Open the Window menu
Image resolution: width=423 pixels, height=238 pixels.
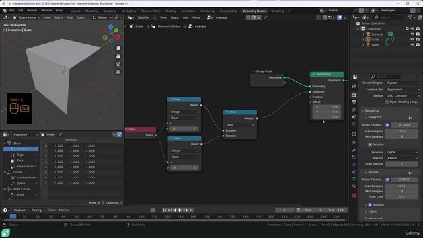tap(46, 11)
